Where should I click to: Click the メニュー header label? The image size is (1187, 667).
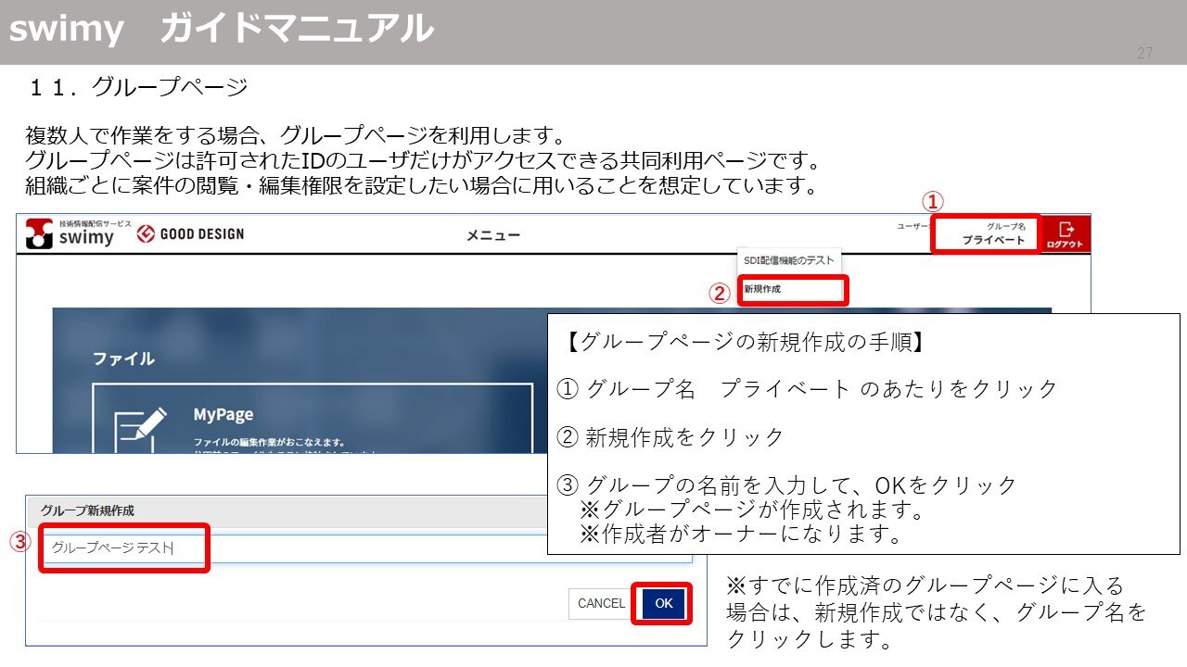(495, 235)
